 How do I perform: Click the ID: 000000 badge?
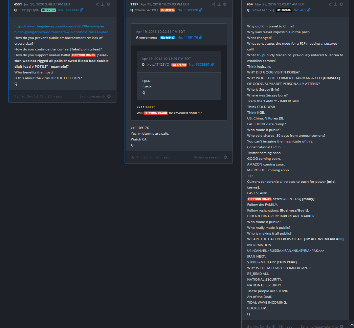click(284, 10)
